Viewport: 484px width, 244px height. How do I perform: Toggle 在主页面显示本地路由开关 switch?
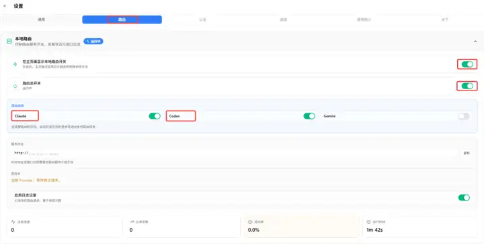467,64
